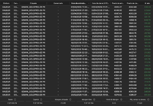Viewport: 153px width, 106px height.
Task: Select closing price 4399.29
Action: [x=133, y=75]
